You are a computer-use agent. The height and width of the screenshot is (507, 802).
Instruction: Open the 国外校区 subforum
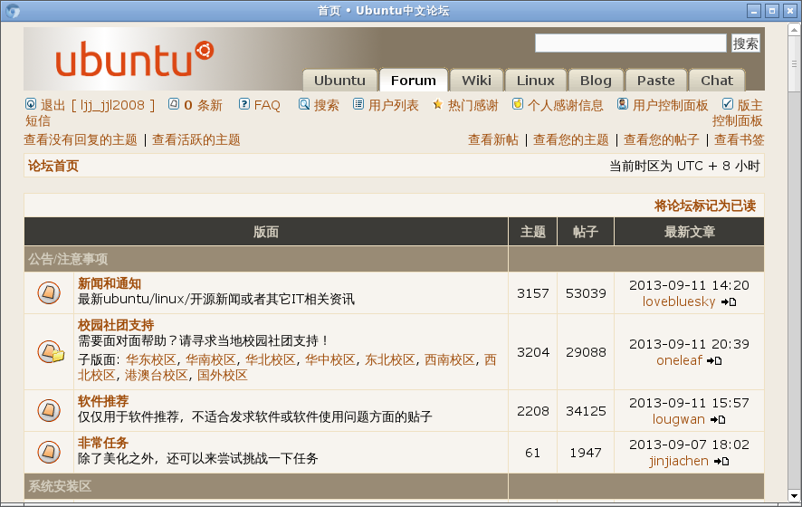coord(223,375)
